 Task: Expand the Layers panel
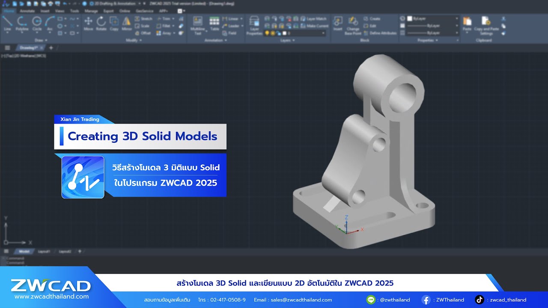click(288, 40)
